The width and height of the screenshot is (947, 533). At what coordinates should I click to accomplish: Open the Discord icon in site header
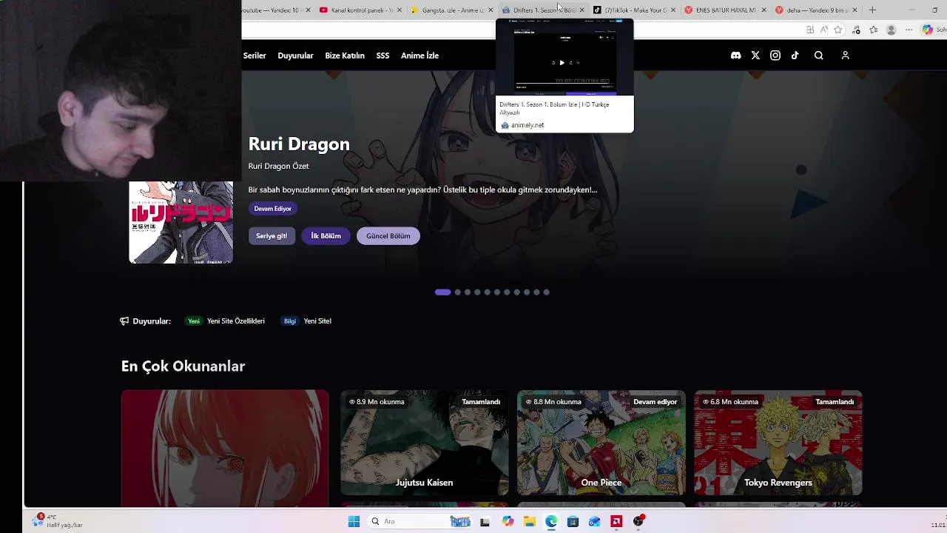coord(735,56)
